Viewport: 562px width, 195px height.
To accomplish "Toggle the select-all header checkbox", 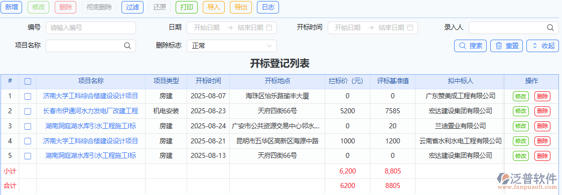I will point(28,82).
